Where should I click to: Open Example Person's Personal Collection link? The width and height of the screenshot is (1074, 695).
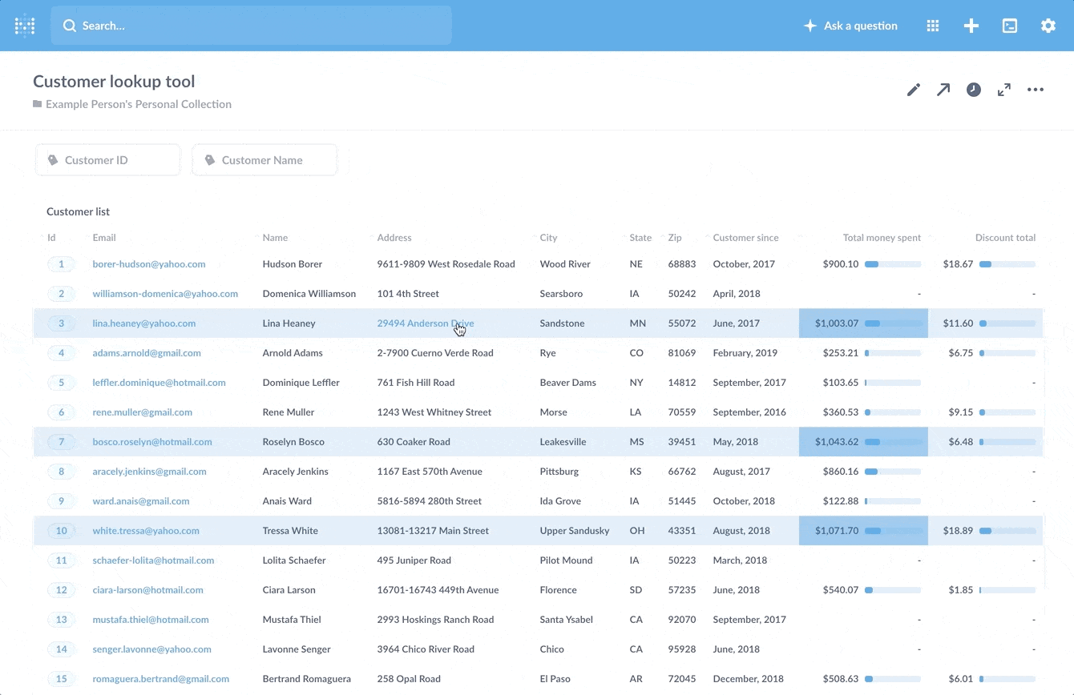pos(138,104)
